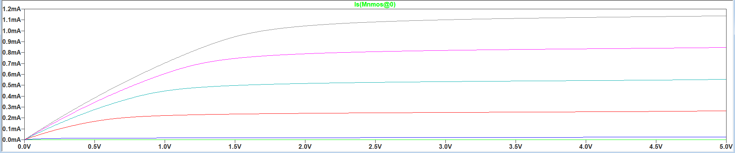735x153 pixels.
Task: Click the 0.6mA vertical axis tick label
Action: pos(12,74)
